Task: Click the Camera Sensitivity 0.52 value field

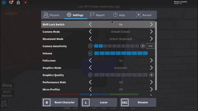Action: click(150, 46)
